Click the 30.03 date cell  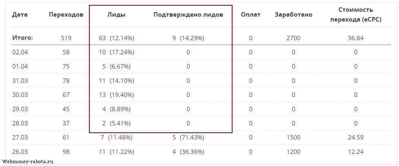pos(20,95)
